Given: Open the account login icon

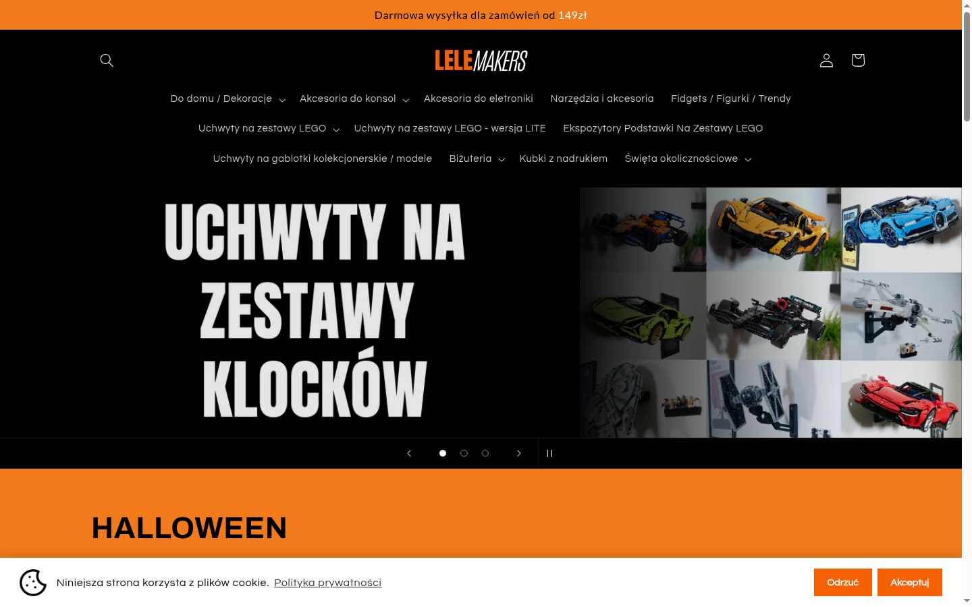Looking at the screenshot, I should coord(826,60).
